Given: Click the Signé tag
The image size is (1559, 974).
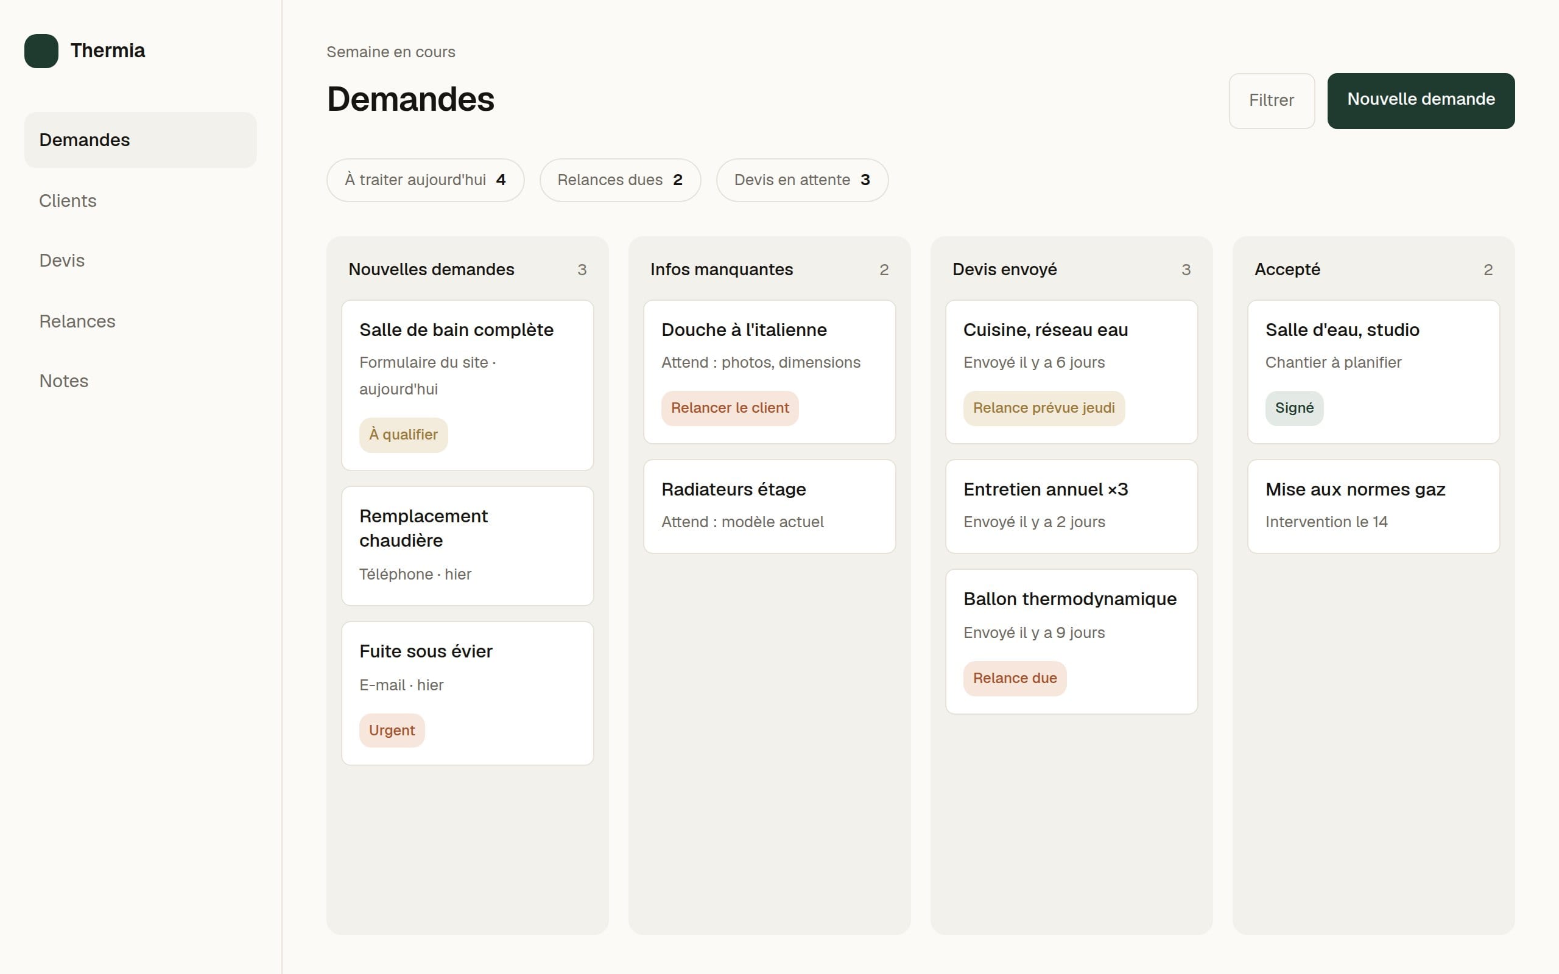Looking at the screenshot, I should point(1294,408).
